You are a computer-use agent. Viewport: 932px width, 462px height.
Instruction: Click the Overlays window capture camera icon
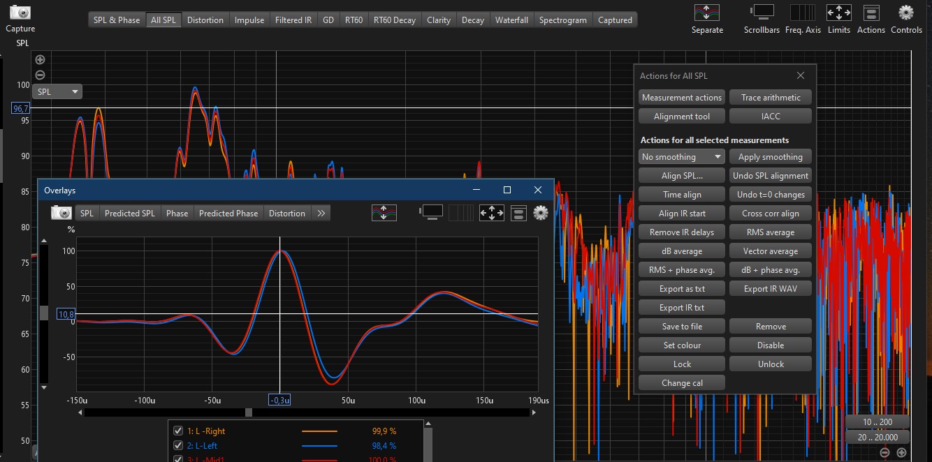point(62,213)
